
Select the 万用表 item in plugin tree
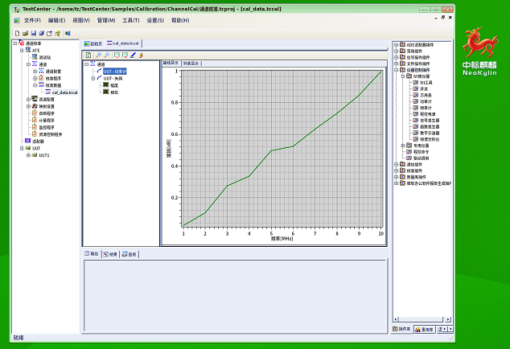tap(426, 94)
